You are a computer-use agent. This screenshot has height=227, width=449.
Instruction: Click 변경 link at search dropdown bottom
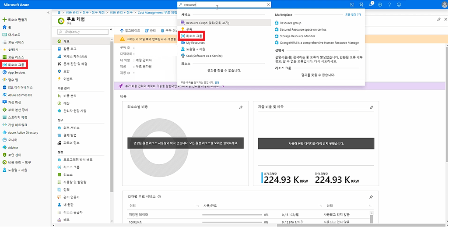coord(217,82)
